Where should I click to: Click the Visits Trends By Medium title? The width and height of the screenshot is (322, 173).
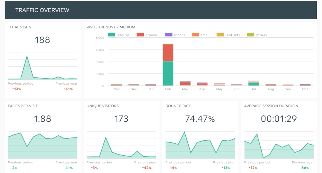pyautogui.click(x=111, y=27)
